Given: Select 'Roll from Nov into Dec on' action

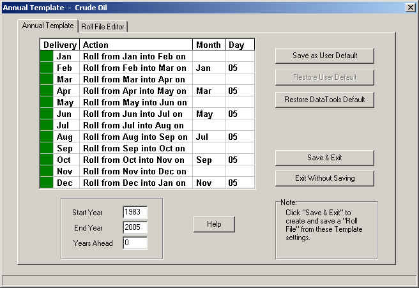Looking at the screenshot, I should 136,171.
